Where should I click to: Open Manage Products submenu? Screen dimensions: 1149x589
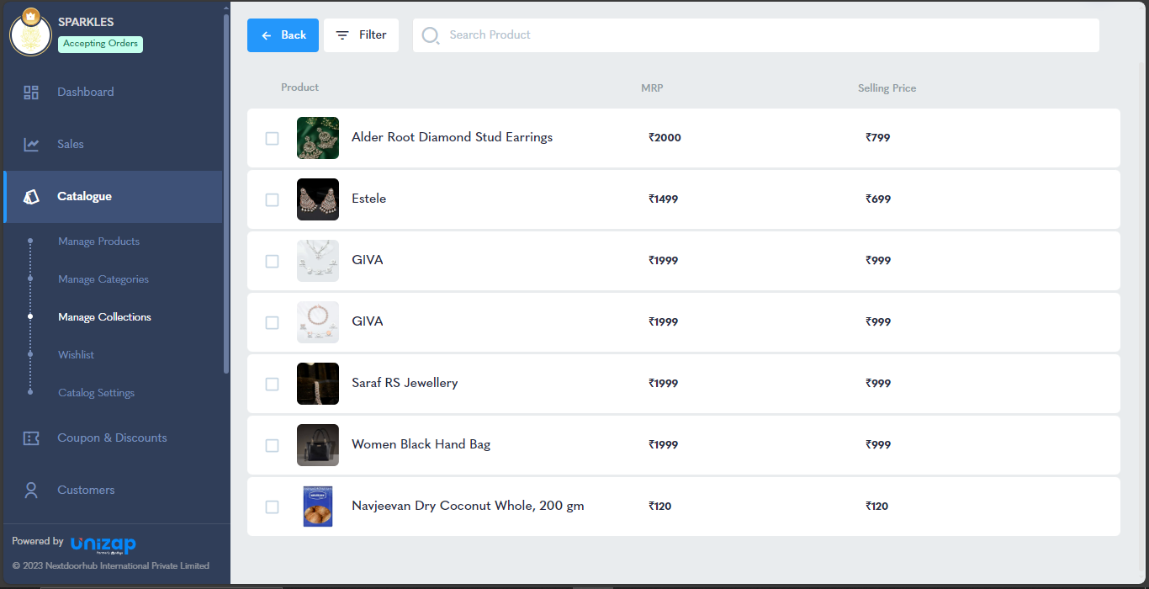[98, 241]
